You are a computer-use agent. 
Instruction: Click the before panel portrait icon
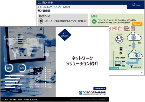41,21
